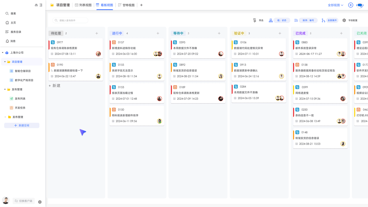Open card 0284 本周数据文件不准确
The width and height of the screenshot is (368, 207).
coord(259,93)
